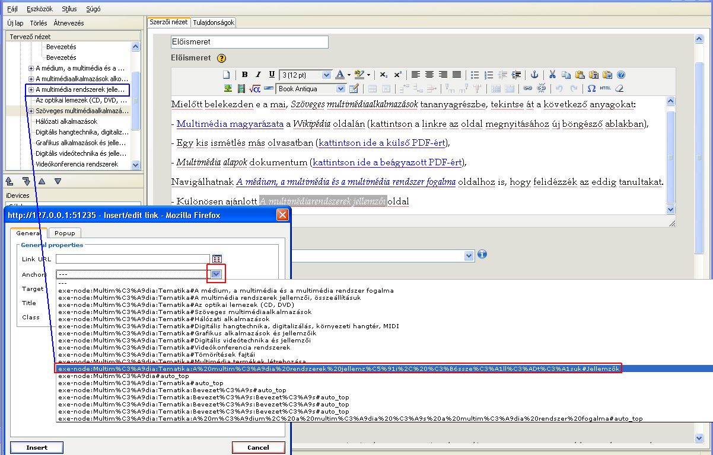This screenshot has width=713, height=455.
Task: Remove formatting with the eraser icon
Action: (x=619, y=89)
